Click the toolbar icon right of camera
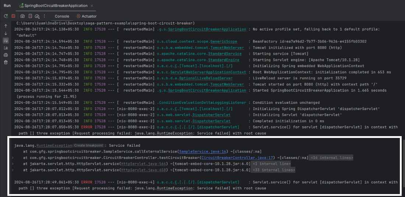The image size is (405, 197). (x=30, y=16)
